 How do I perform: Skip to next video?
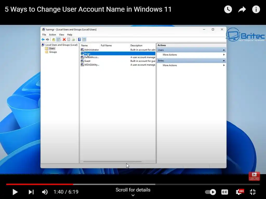tap(31, 192)
